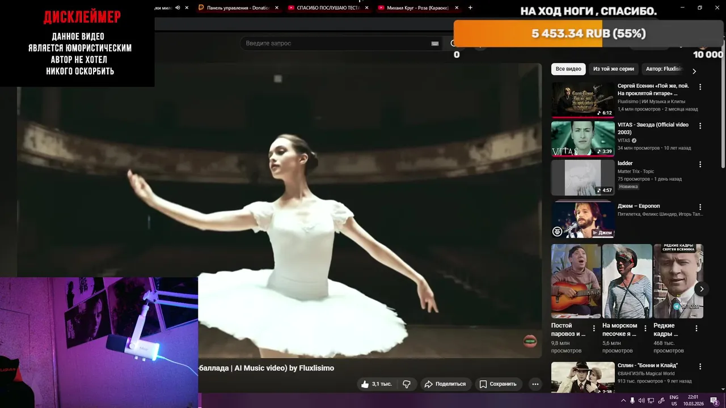Click the Новинка badge on ladder video
The height and width of the screenshot is (408, 726).
(628, 186)
